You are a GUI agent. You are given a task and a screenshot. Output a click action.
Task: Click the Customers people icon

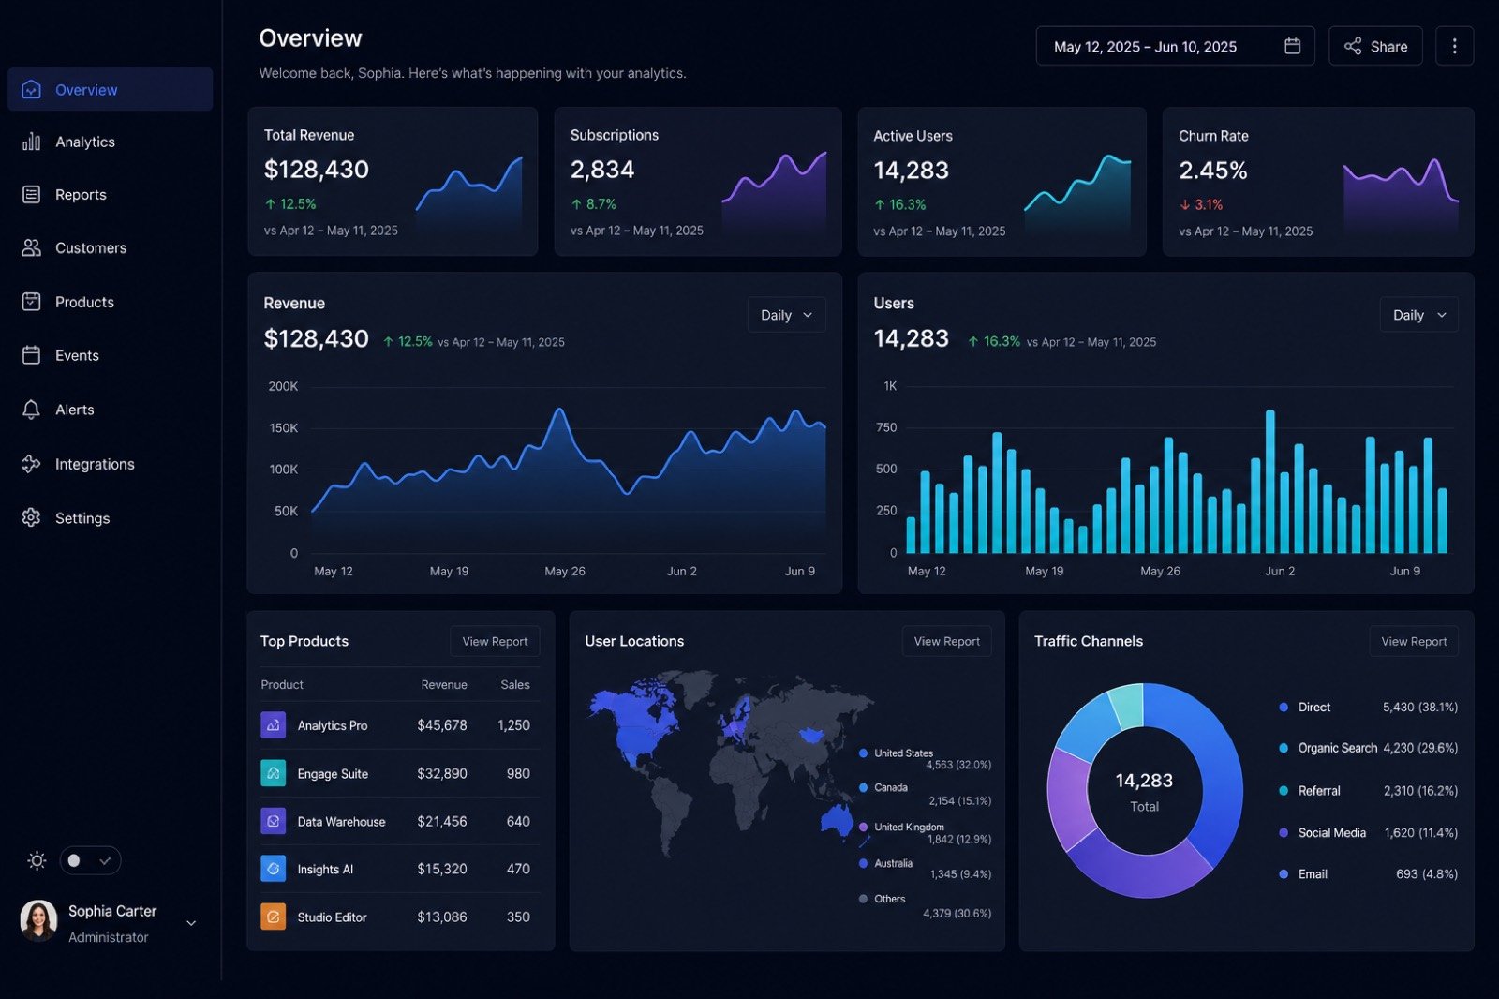click(x=31, y=247)
